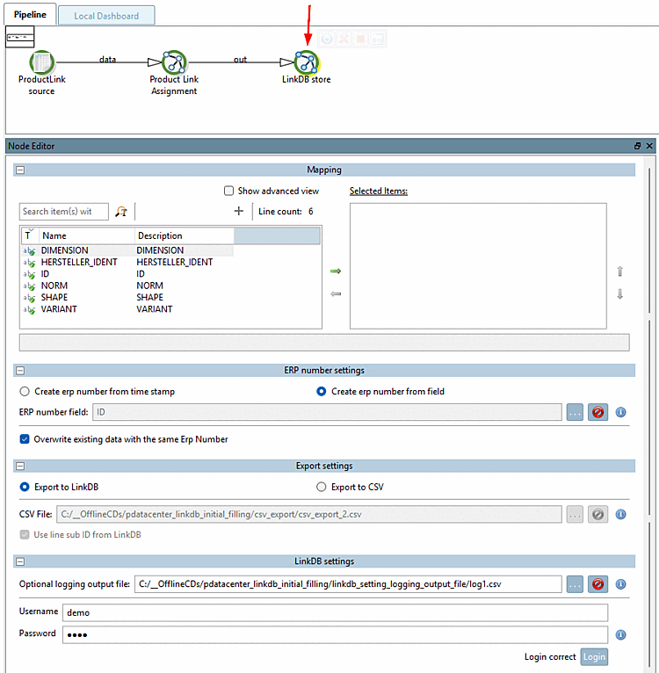The height and width of the screenshot is (673, 659).
Task: Click the Username field
Action: coord(336,612)
